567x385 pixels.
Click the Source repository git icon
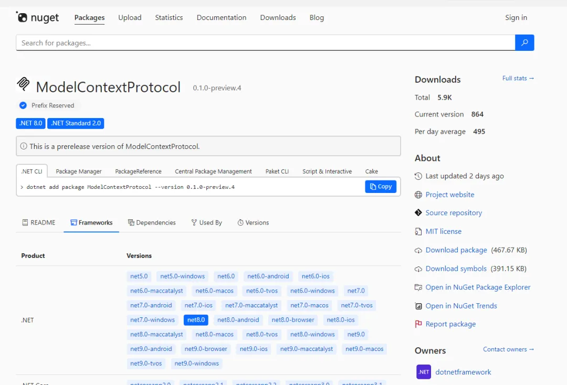click(418, 213)
